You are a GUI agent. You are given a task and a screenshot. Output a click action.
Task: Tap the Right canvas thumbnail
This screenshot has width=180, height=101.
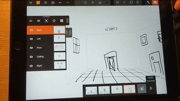(x=60, y=65)
